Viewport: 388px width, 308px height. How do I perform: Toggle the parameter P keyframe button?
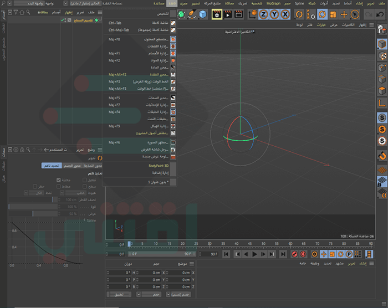click(x=349, y=254)
